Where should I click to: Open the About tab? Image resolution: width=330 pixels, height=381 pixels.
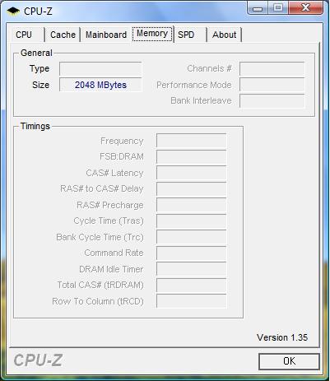click(x=225, y=35)
